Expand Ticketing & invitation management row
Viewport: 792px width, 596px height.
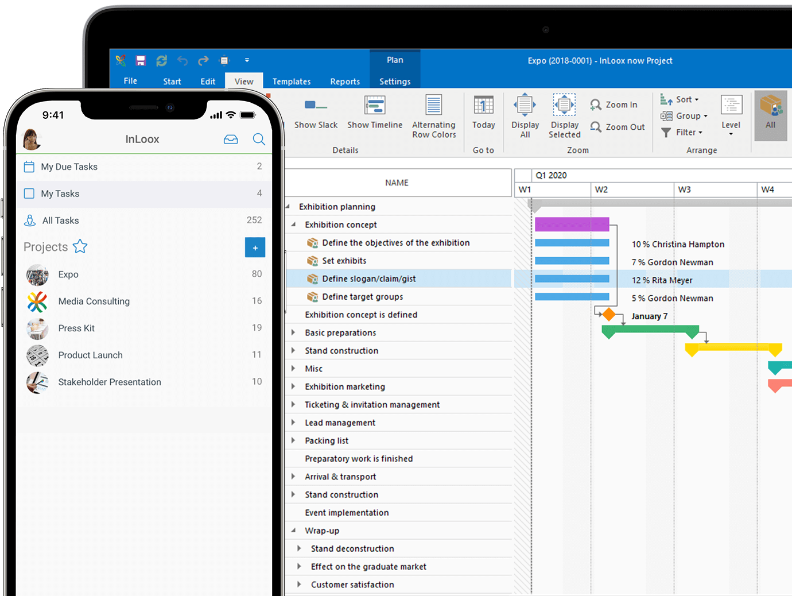[293, 404]
